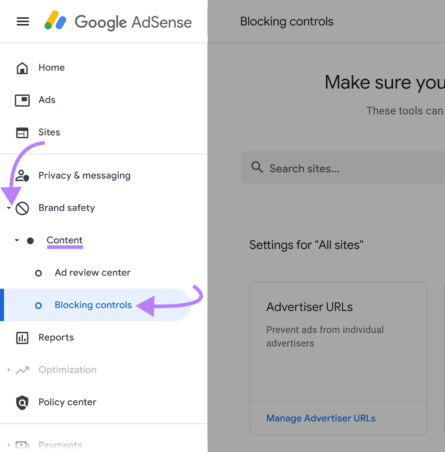Click the Google AdSense logo
This screenshot has width=445, height=452.
tap(118, 21)
